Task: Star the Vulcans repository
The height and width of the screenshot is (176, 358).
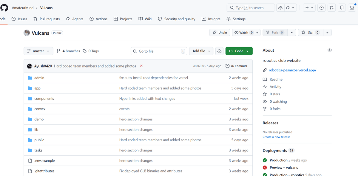Action: click(310, 33)
